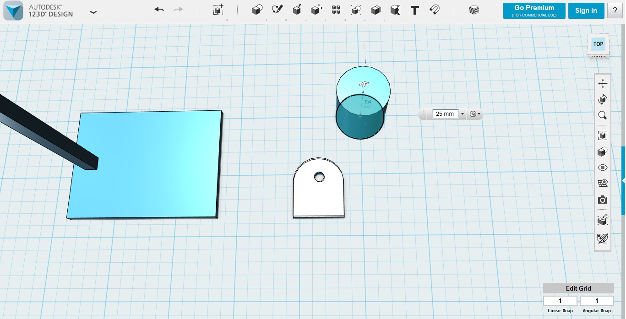Viewport: 626px width, 319px height.
Task: Select the Pan navigation tool
Action: [603, 83]
